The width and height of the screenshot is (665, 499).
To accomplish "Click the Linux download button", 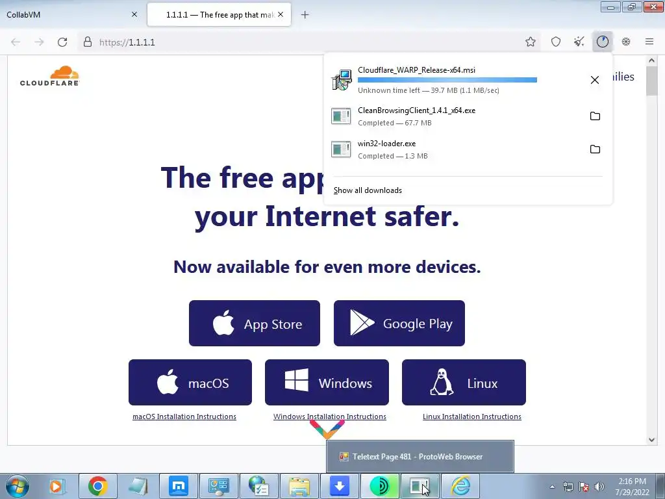I will [x=464, y=382].
